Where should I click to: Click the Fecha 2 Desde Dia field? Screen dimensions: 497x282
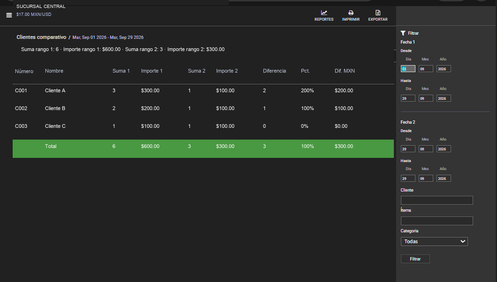click(x=408, y=149)
